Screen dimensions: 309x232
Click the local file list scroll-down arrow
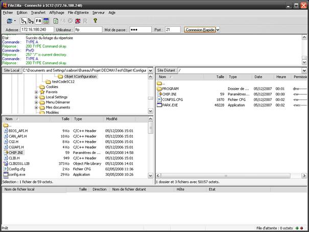click(150, 175)
